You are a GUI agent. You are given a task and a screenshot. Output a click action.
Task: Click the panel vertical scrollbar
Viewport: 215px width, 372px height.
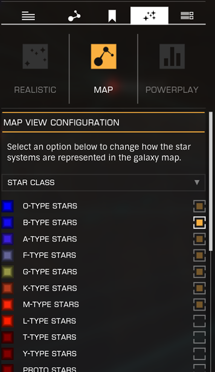point(211,181)
